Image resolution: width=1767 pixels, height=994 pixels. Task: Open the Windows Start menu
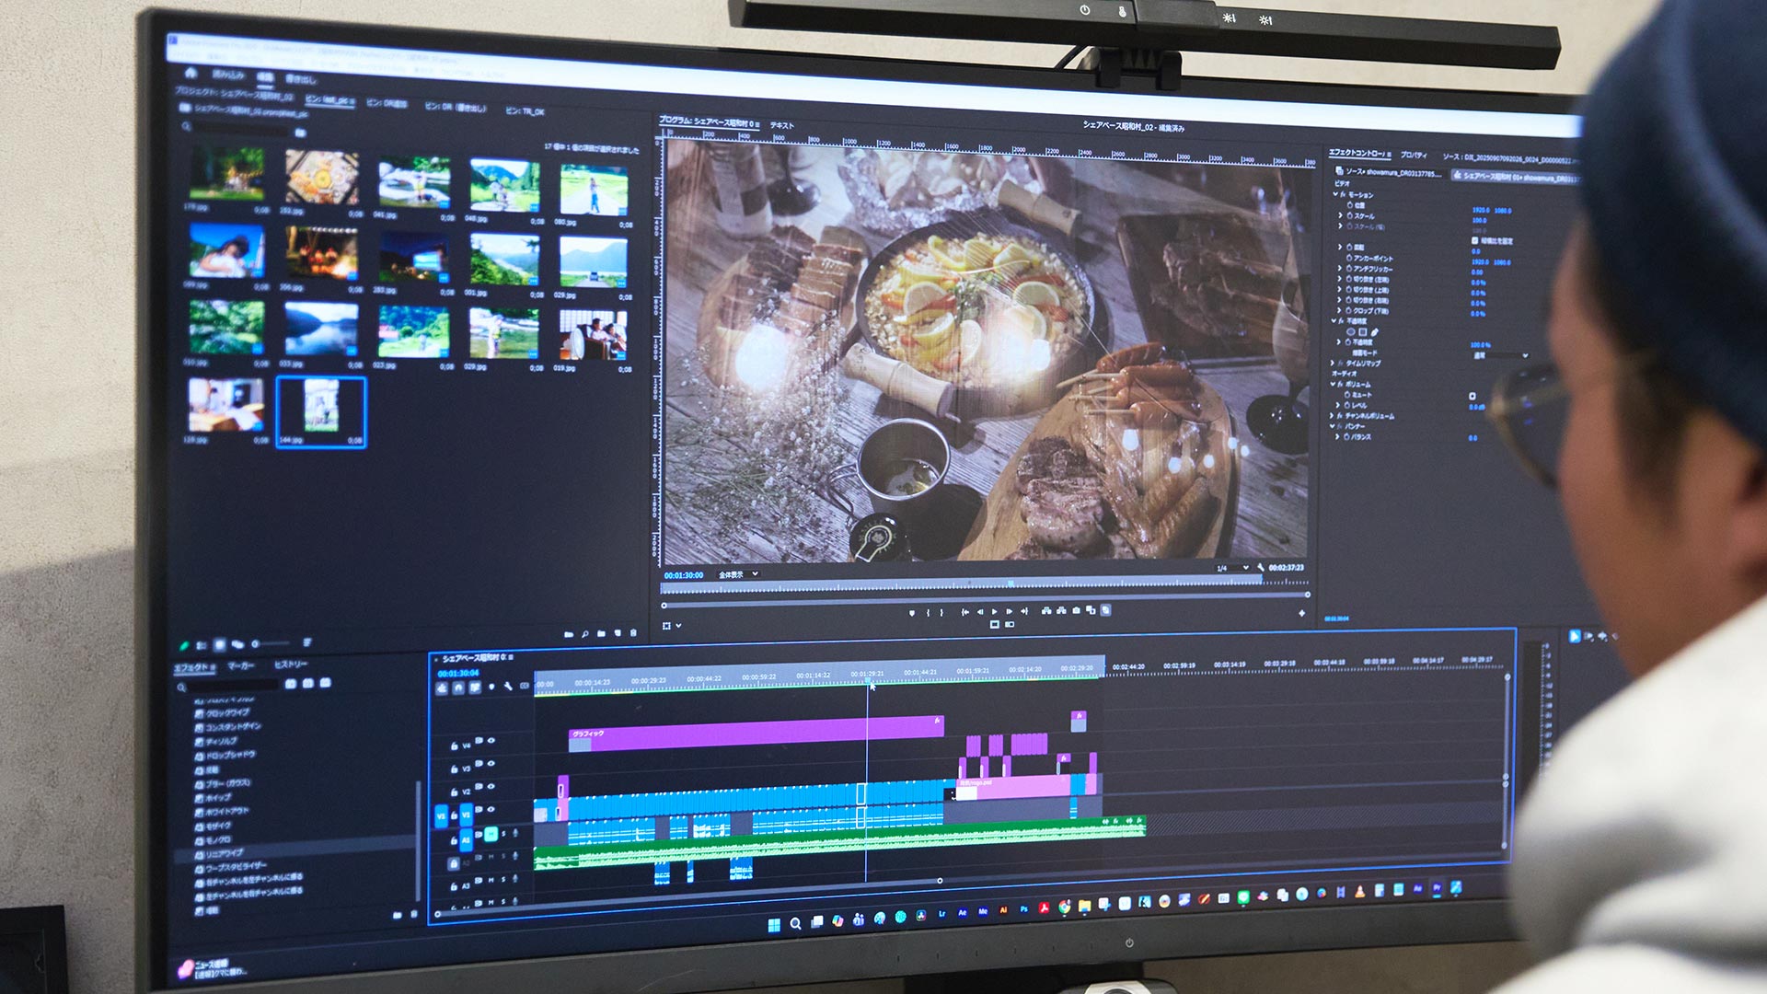coord(774,924)
